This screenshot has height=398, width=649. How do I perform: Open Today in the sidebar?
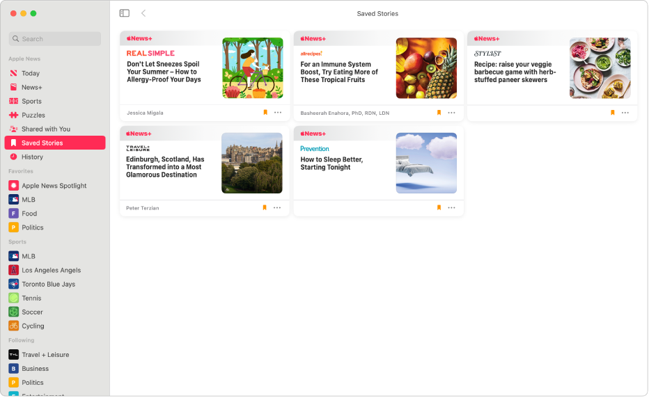54,73
